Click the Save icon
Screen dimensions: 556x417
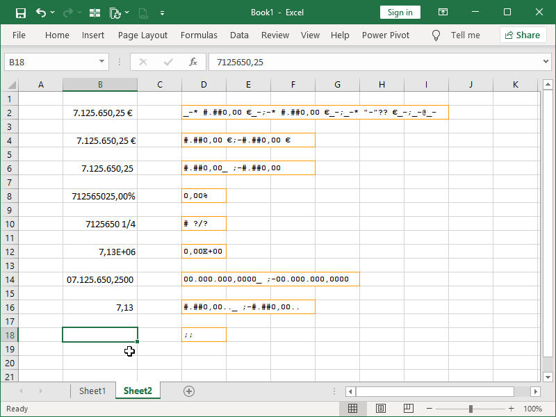click(19, 12)
